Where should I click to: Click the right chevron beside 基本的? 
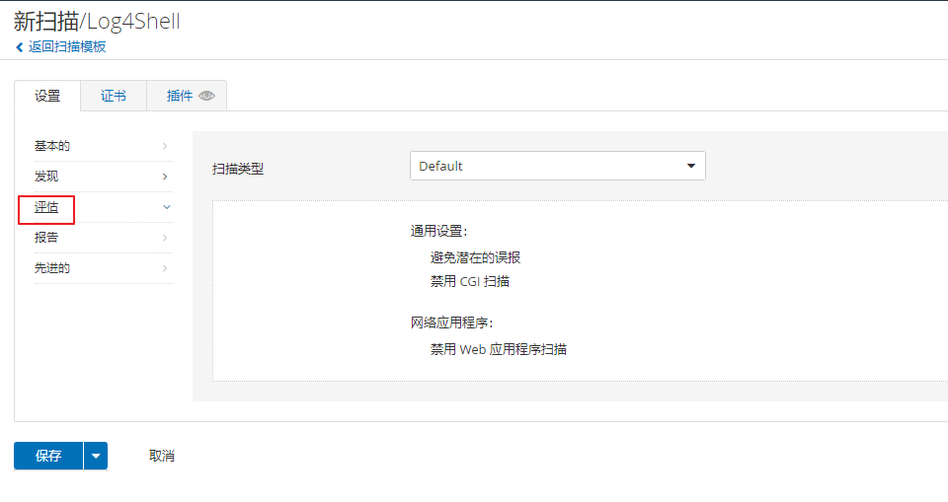(x=165, y=146)
